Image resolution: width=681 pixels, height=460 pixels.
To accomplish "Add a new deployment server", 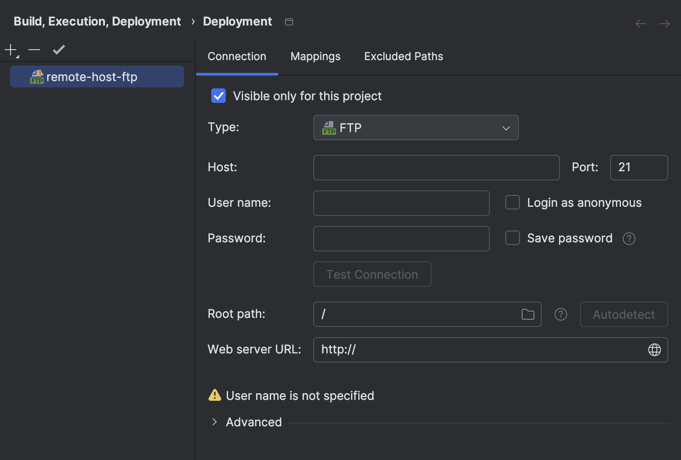I will (10, 50).
